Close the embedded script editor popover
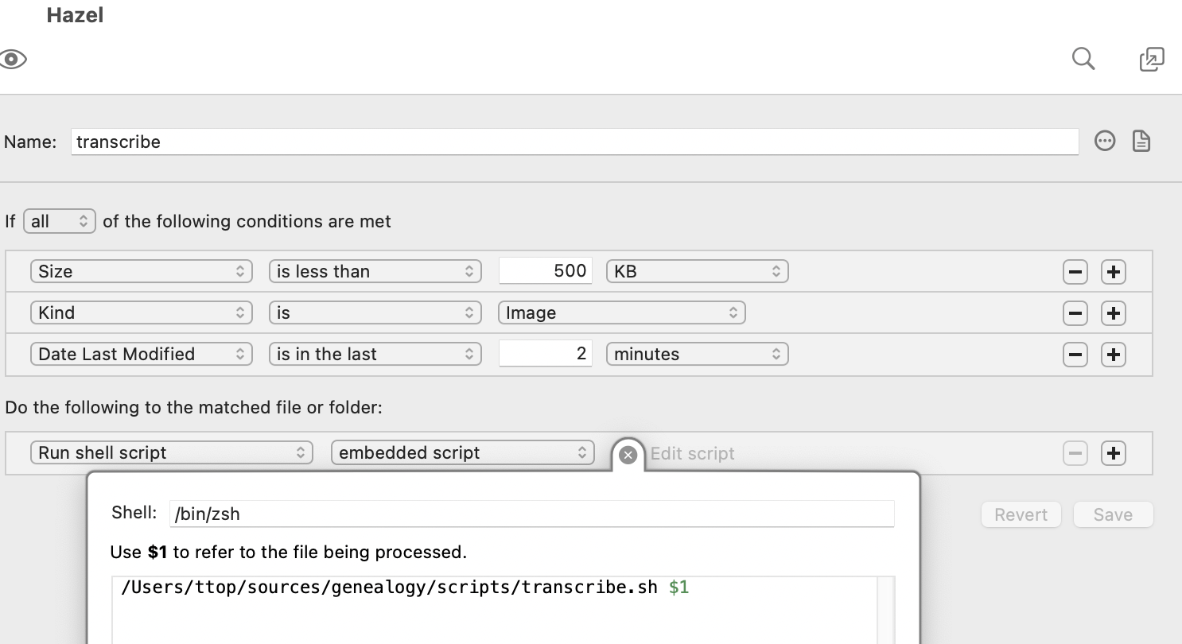Image resolution: width=1182 pixels, height=644 pixels. click(628, 455)
